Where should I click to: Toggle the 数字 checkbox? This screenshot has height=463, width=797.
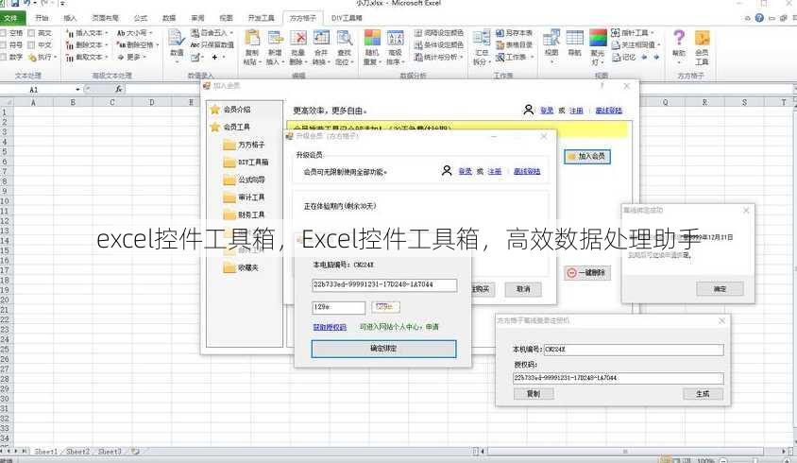tap(3, 57)
